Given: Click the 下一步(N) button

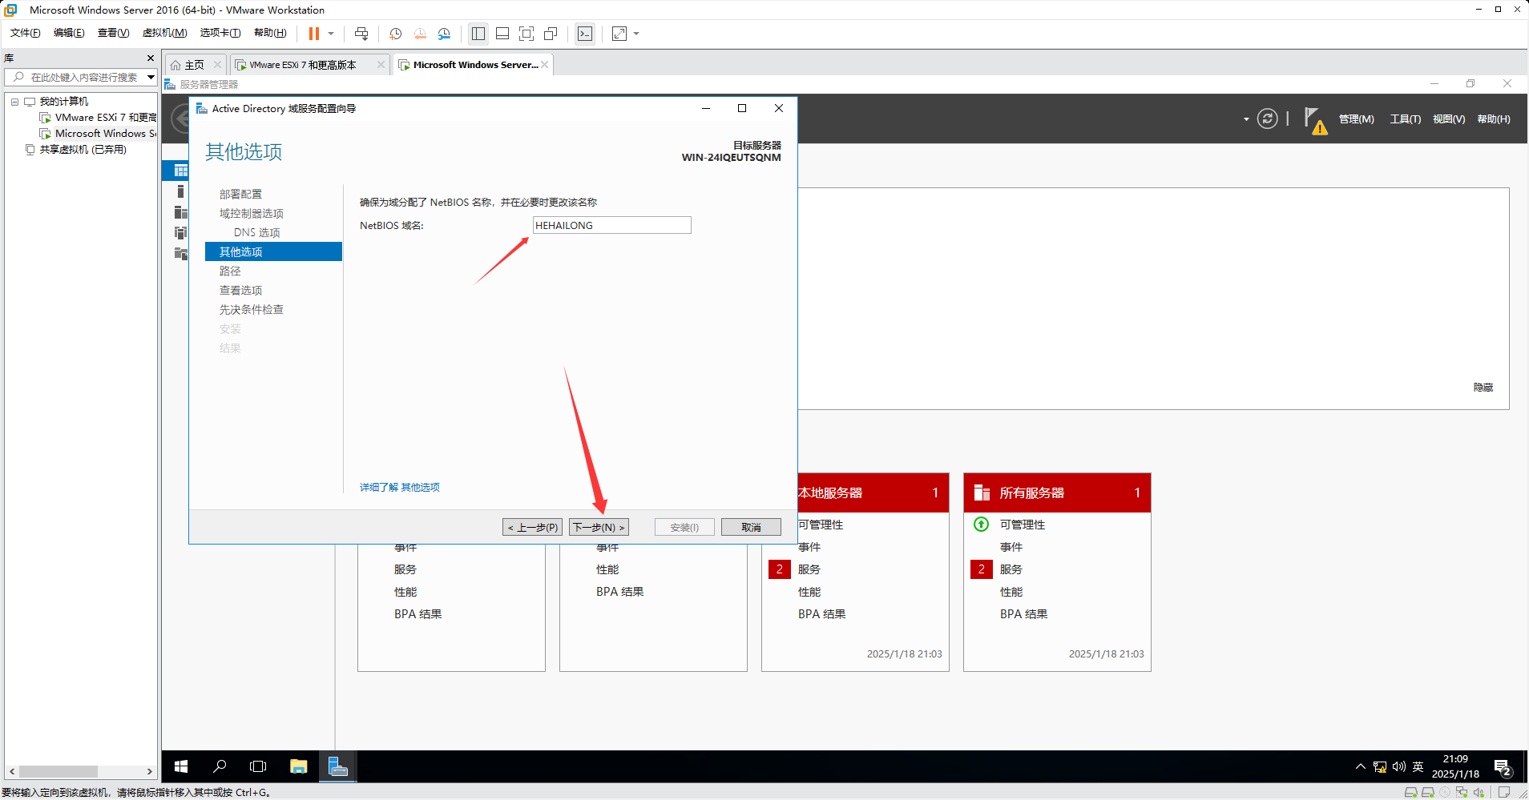Looking at the screenshot, I should pos(599,527).
